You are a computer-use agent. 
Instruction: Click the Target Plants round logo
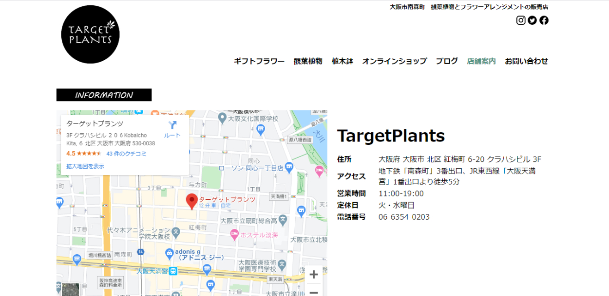point(90,35)
